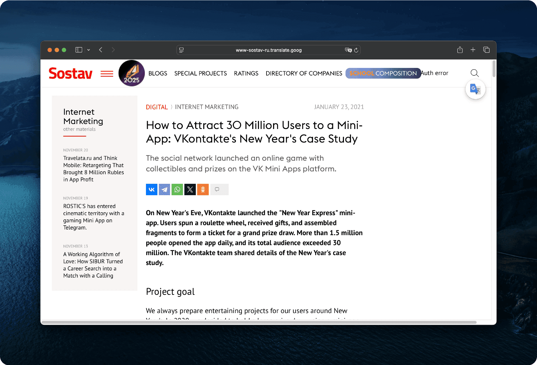Click the School Composition button
This screenshot has width=537, height=365.
tap(383, 73)
